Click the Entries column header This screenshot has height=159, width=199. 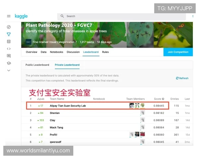pos(175,99)
